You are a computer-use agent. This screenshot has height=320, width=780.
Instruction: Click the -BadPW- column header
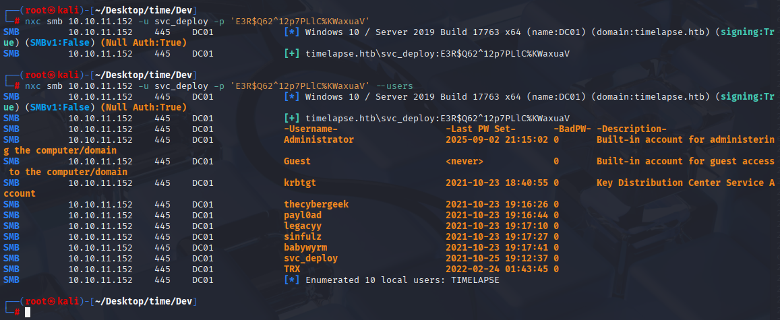click(572, 129)
